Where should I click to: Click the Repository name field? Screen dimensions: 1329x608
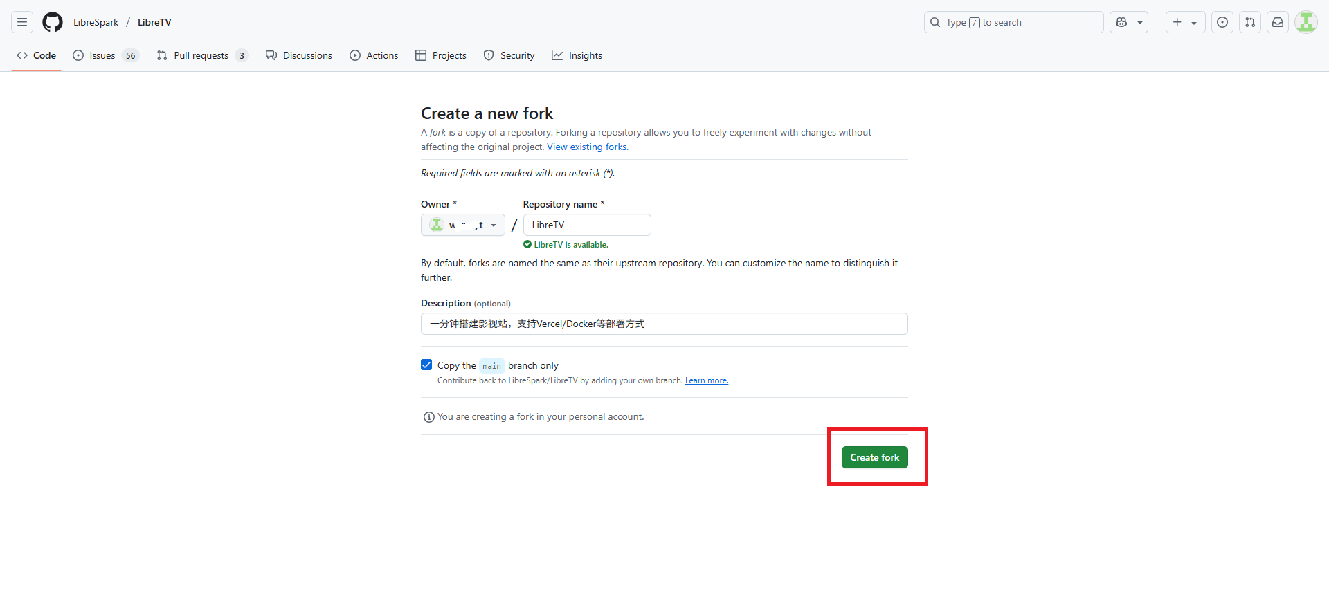pos(587,225)
